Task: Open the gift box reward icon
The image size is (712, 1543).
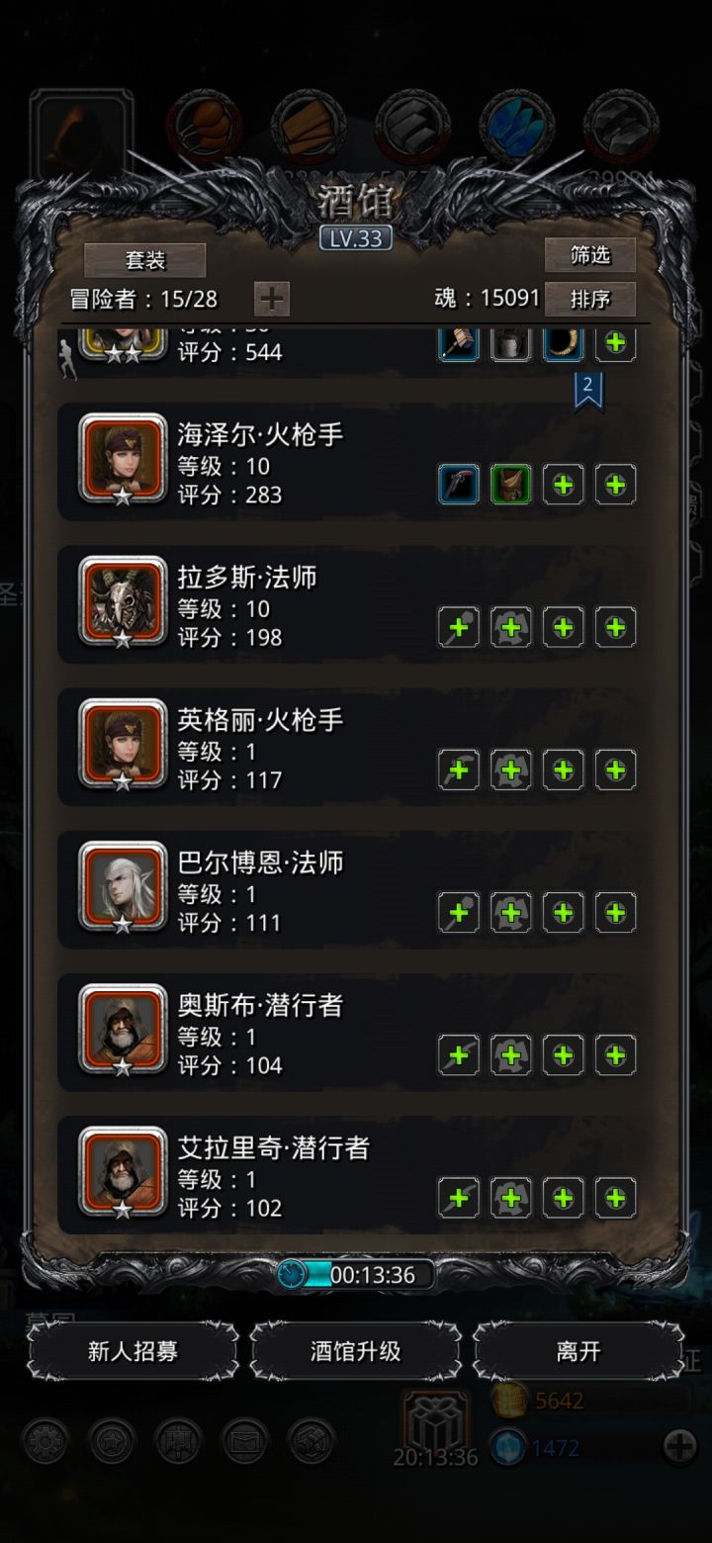Action: (x=435, y=1420)
